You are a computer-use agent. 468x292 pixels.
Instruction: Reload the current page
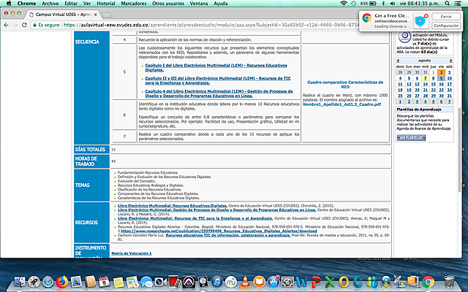24,25
